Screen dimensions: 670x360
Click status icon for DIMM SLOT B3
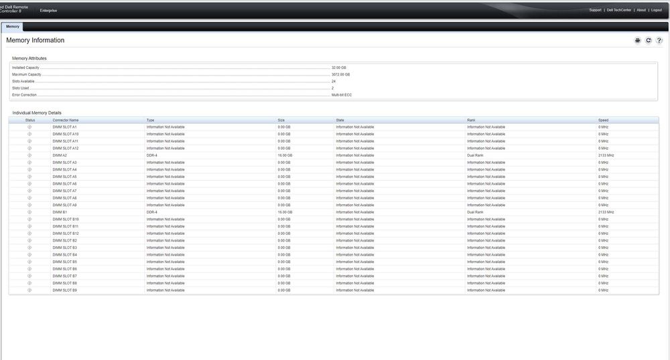point(29,248)
